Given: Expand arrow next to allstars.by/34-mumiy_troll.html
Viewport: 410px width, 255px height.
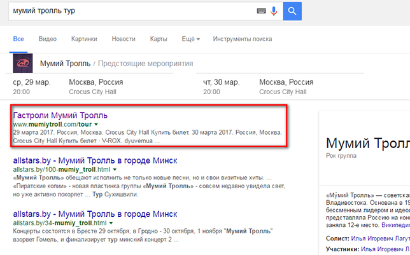Looking at the screenshot, I should (111, 223).
